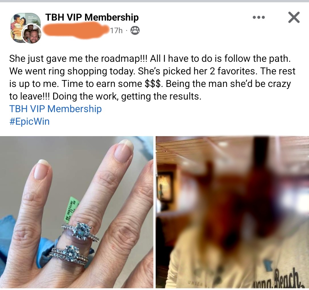Open the bold TBH VIP Membership header title
Viewport: 309px width, 290px height.
tap(92, 17)
